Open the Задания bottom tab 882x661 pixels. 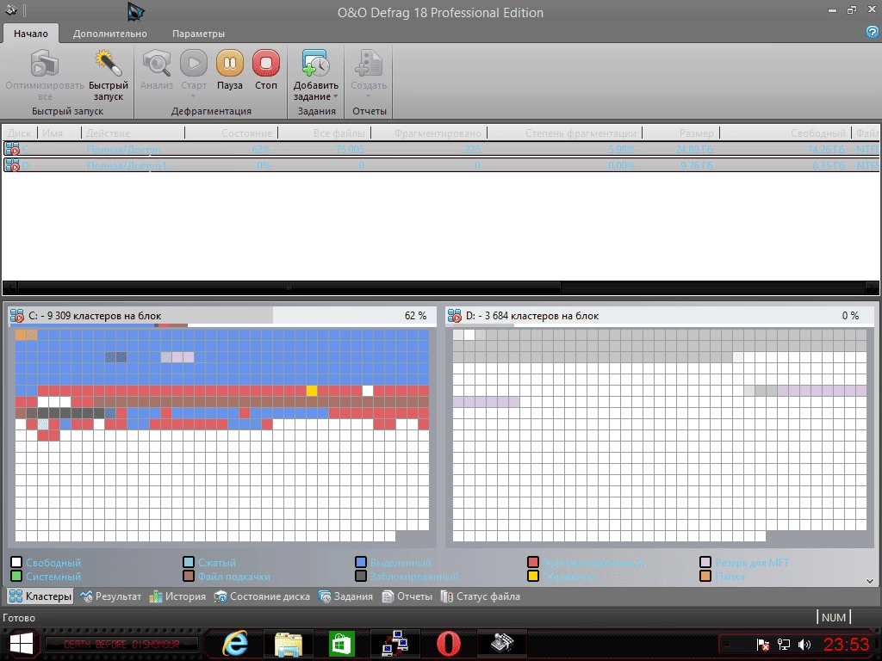[x=345, y=596]
